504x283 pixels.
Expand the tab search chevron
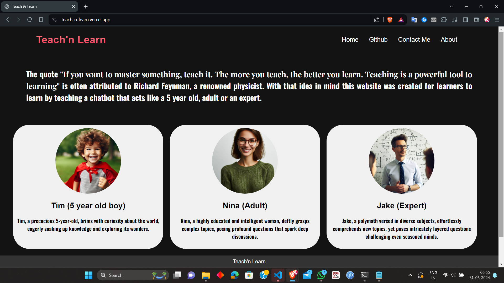(x=451, y=7)
